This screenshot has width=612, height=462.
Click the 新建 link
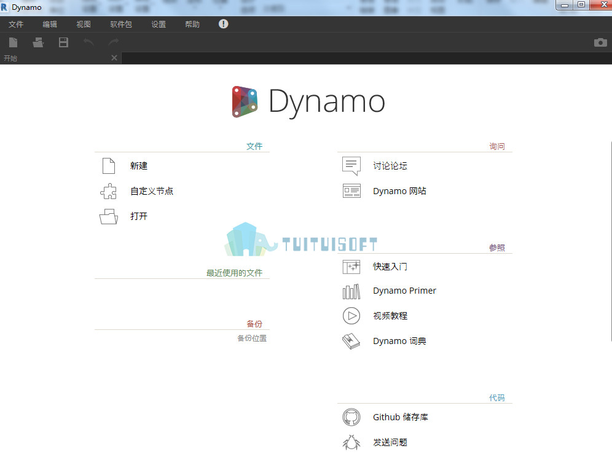pyautogui.click(x=138, y=166)
